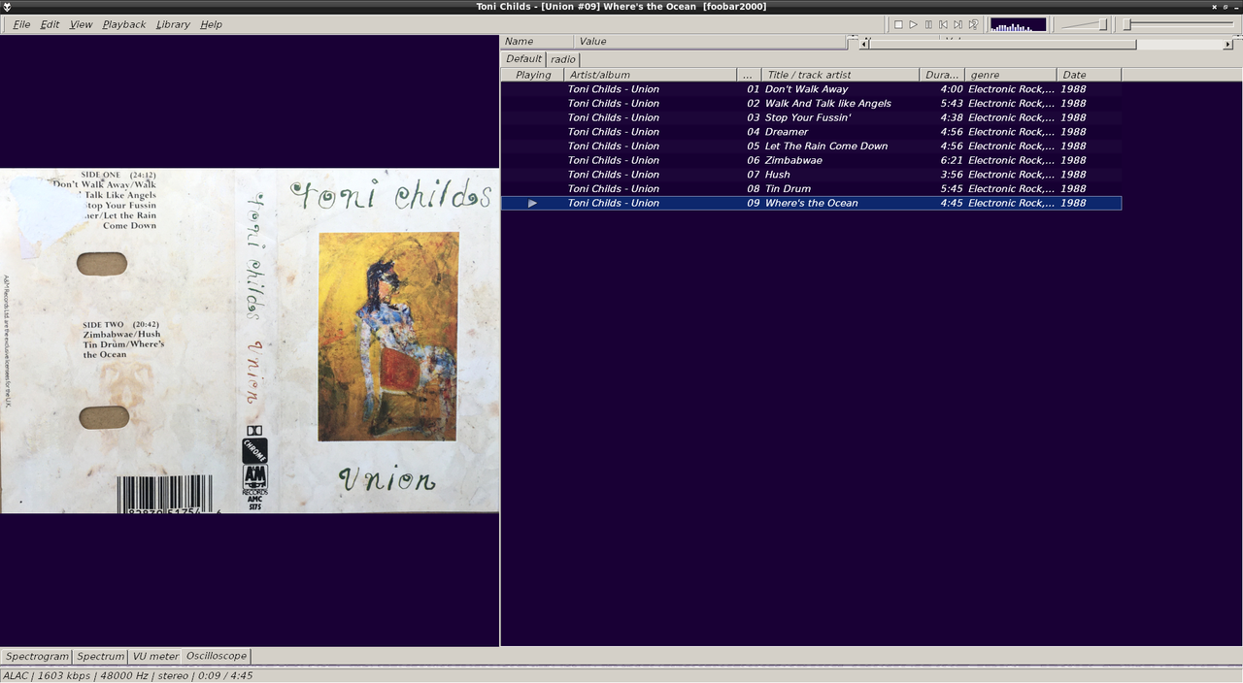Skip to the next track
Viewport: 1243px width, 683px height.
(957, 24)
